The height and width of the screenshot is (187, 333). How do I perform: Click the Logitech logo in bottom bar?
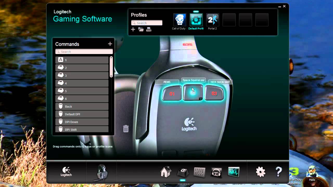coord(66,172)
